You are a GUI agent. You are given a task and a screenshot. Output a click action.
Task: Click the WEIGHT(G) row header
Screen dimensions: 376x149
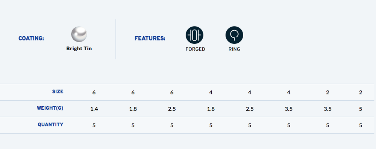point(50,108)
